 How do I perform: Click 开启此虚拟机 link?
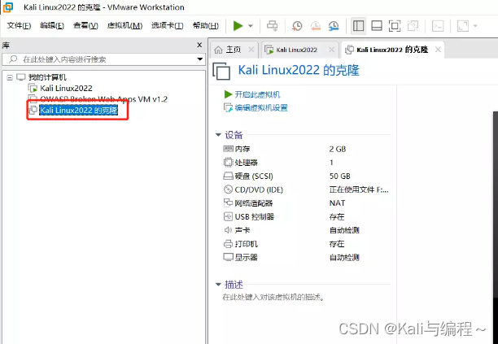point(257,94)
